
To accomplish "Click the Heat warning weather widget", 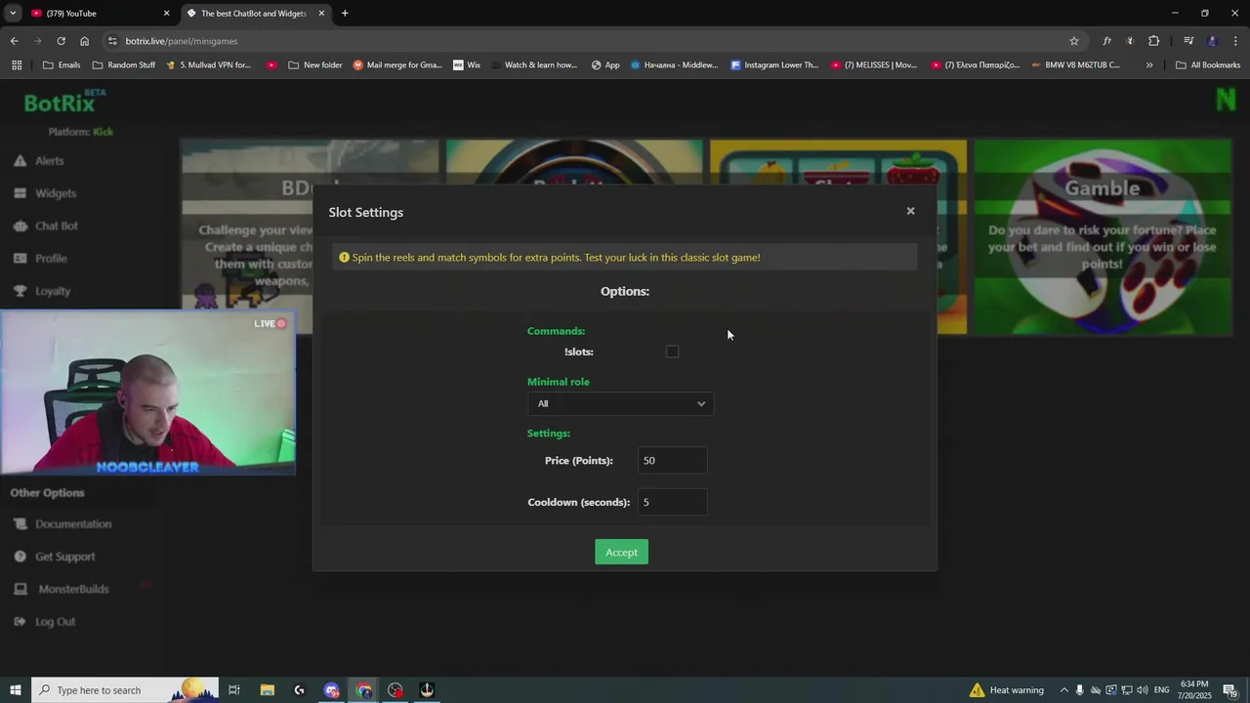I will click(x=1007, y=690).
